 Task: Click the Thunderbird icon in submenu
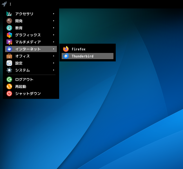pos(66,56)
